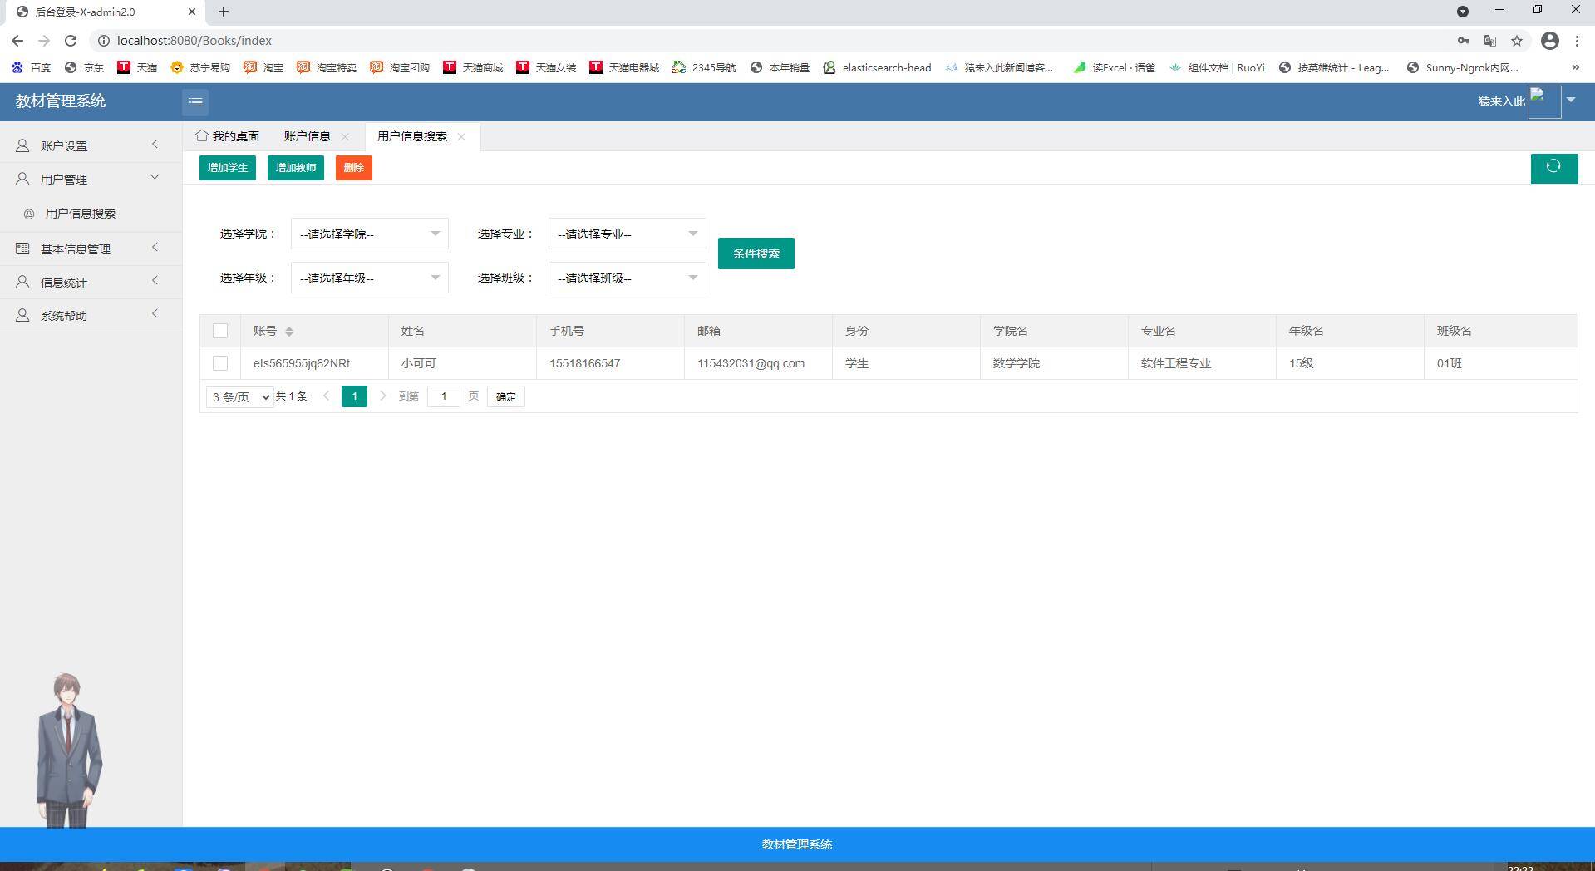This screenshot has width=1595, height=871.
Task: Open the 选择专业 dropdown
Action: coord(627,234)
